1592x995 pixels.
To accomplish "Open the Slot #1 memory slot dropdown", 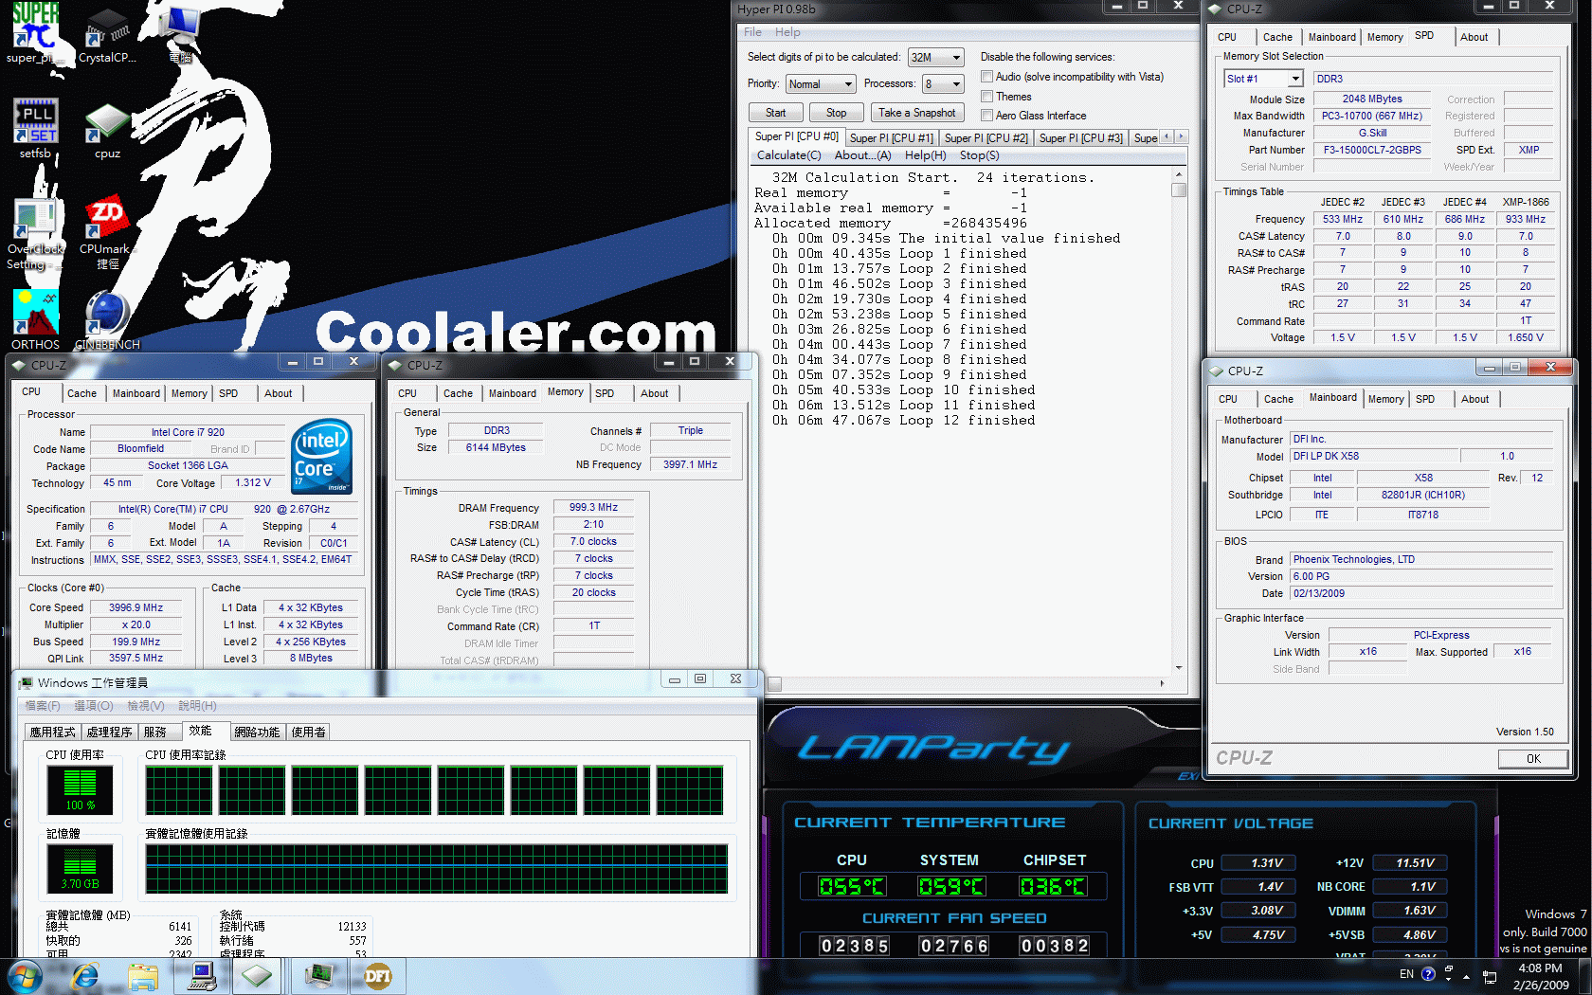I will tap(1263, 79).
